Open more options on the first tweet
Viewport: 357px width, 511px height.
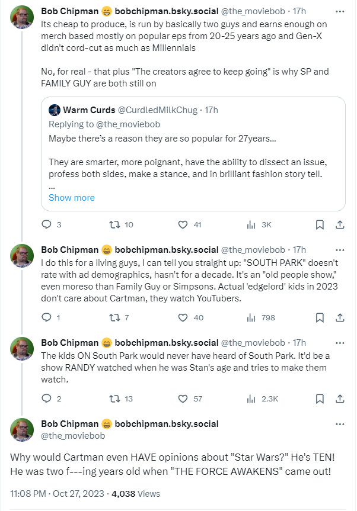(340, 11)
